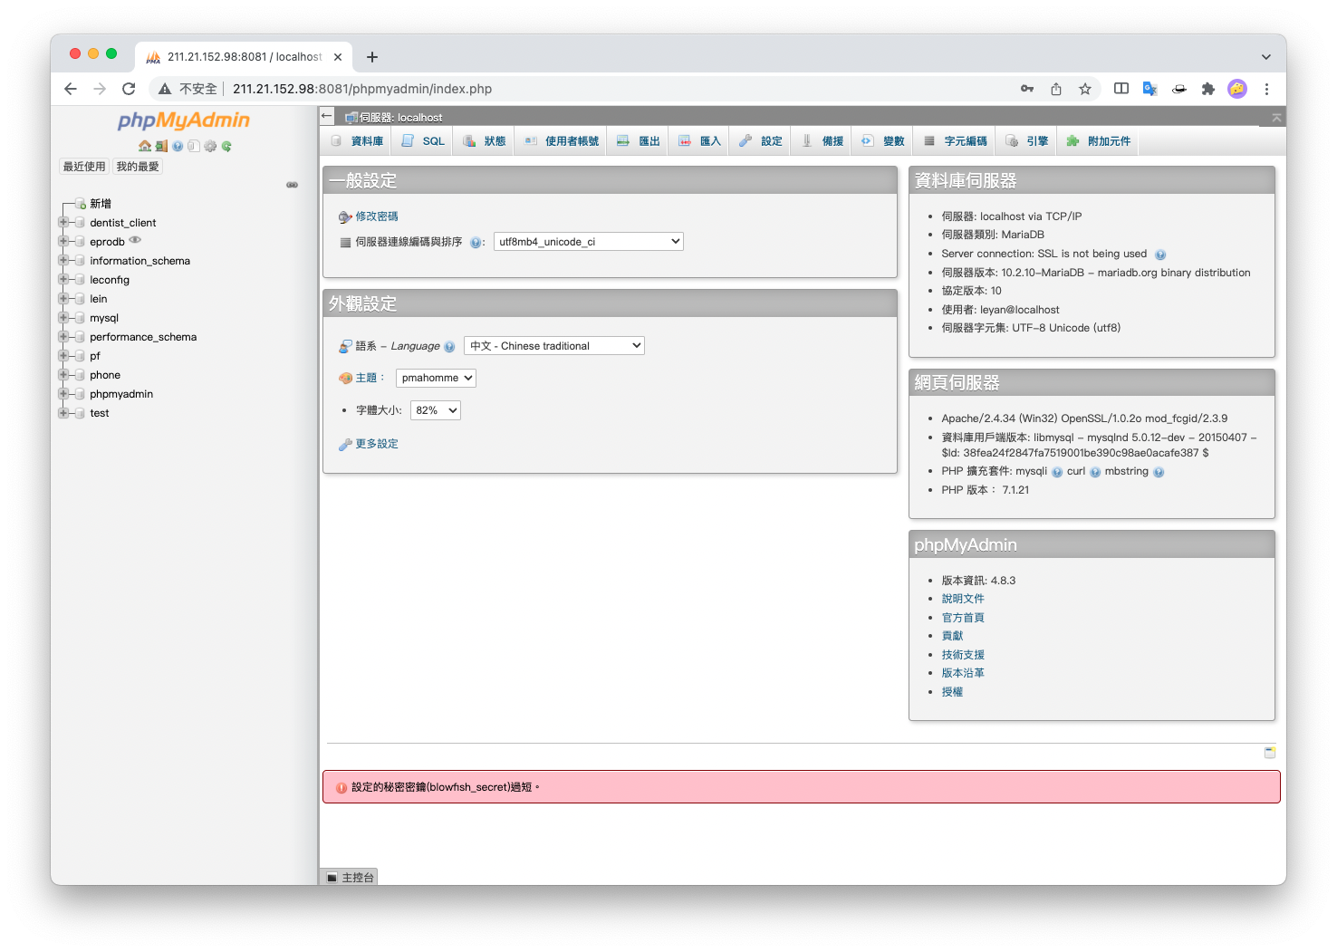
Task: Collapse navigation panel with left arrow icon
Action: [327, 116]
